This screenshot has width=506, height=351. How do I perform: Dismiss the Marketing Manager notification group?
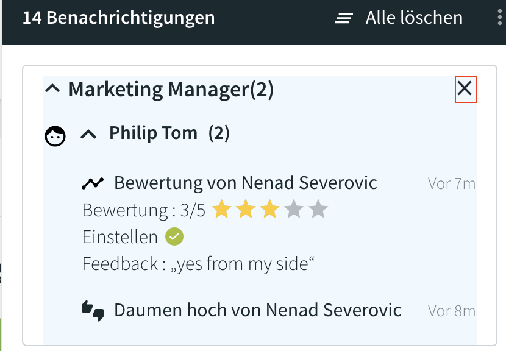coord(465,89)
